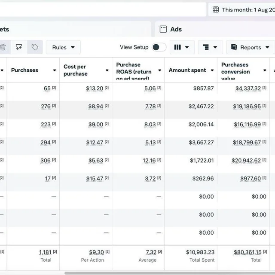Click cost per purchase $12.47

[x=95, y=143]
